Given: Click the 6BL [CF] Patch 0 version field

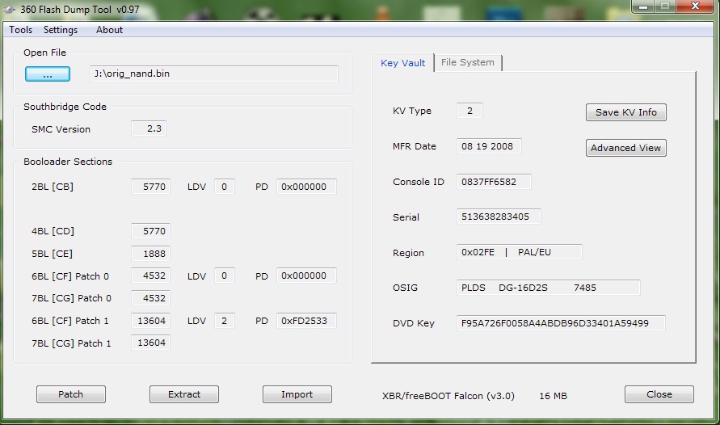Looking at the screenshot, I should (150, 276).
